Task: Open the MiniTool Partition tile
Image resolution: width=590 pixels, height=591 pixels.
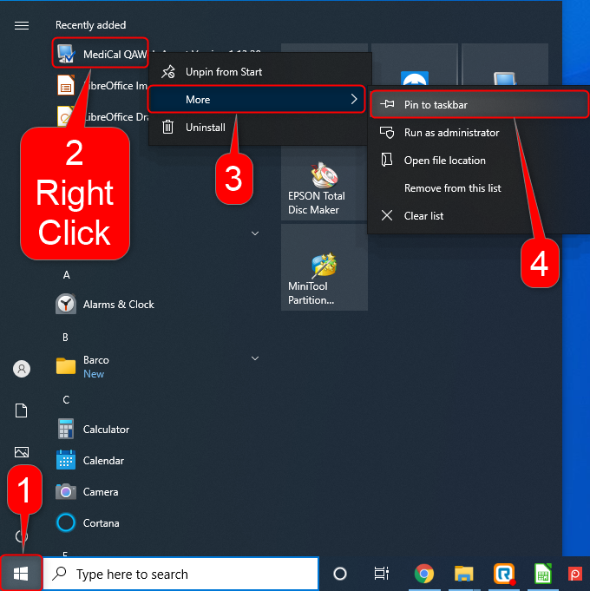Action: pos(324,269)
